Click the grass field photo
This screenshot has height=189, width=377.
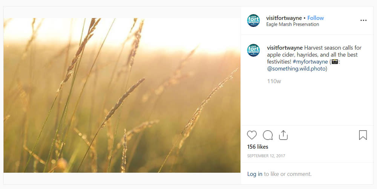pyautogui.click(x=122, y=95)
